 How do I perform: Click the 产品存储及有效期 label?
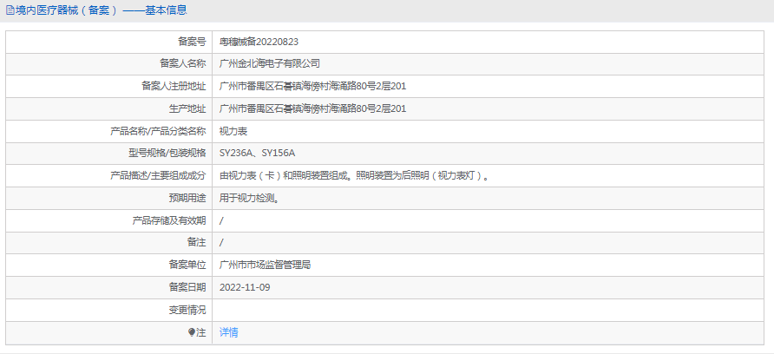pos(169,220)
